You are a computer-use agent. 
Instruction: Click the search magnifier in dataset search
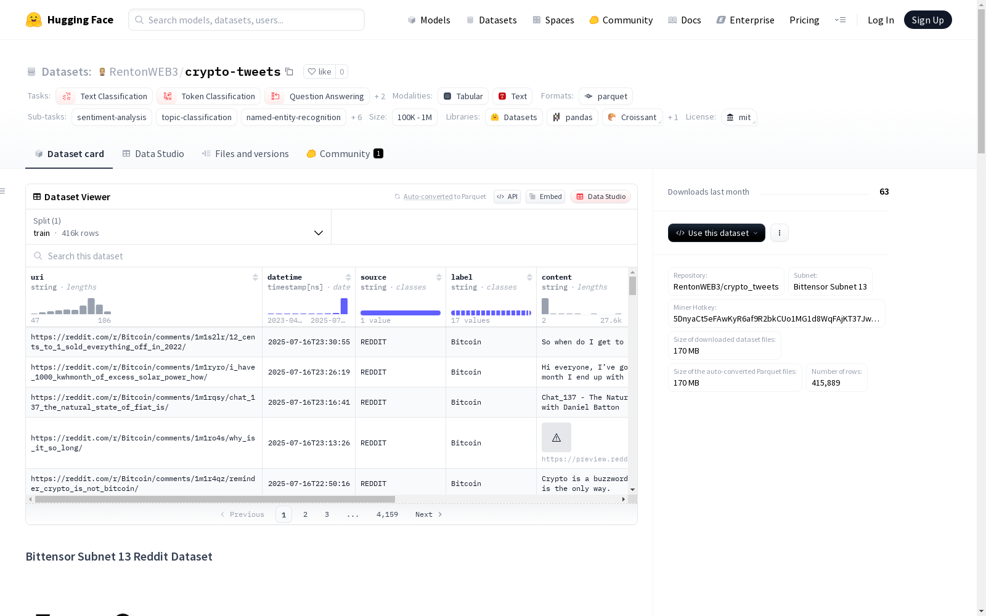(38, 256)
